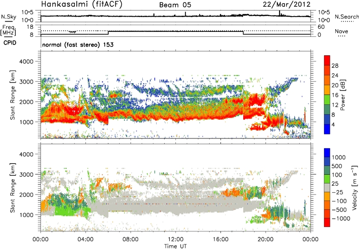Click the 04:00 time tick
The image size is (359, 249).
tap(86, 240)
